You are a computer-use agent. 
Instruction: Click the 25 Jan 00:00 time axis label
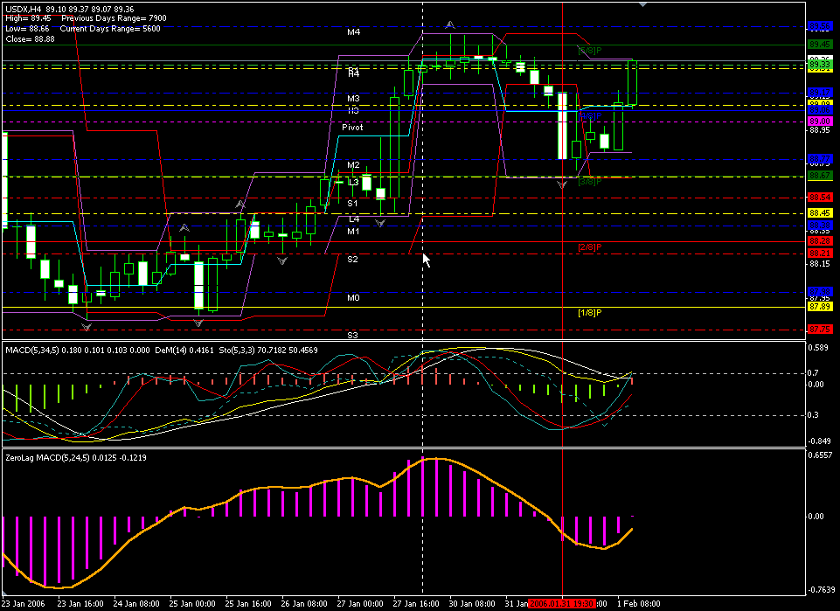click(x=191, y=604)
